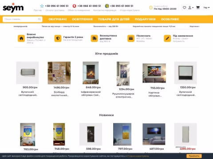Accept cookies with Прийняти button
This screenshot has width=213, height=159.
click(x=194, y=156)
